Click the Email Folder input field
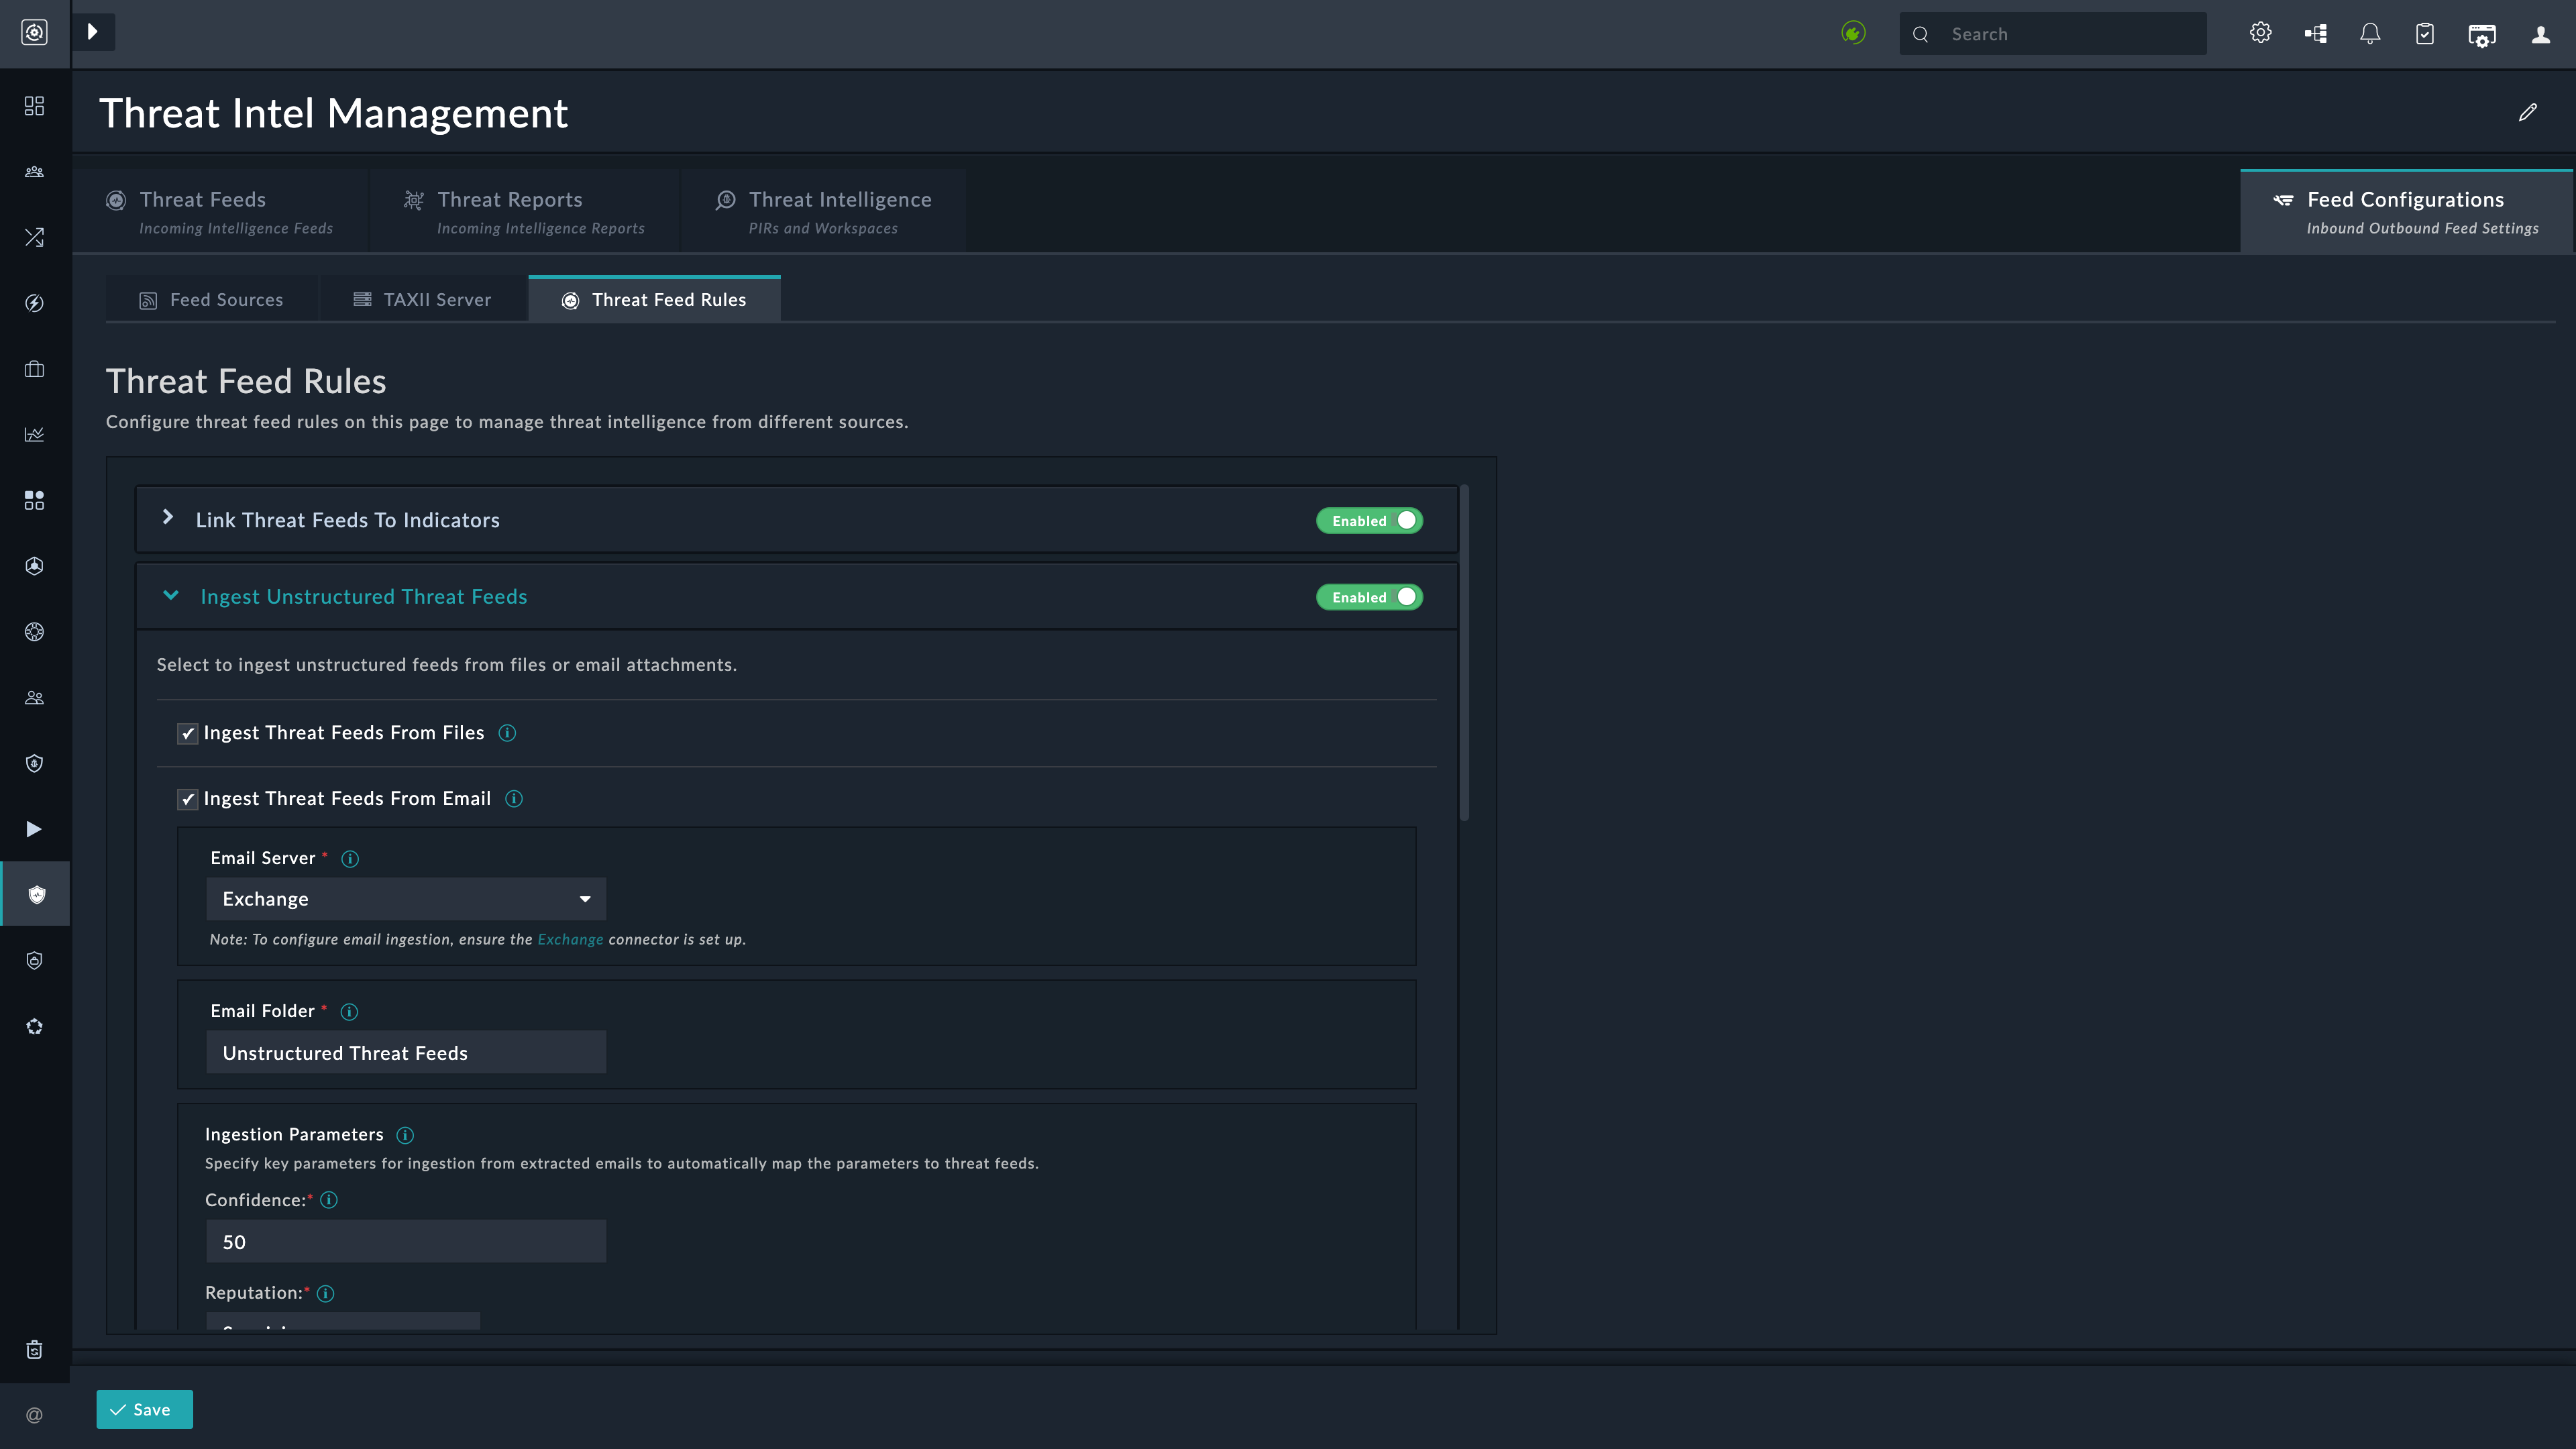Image resolution: width=2576 pixels, height=1449 pixels. click(x=405, y=1053)
